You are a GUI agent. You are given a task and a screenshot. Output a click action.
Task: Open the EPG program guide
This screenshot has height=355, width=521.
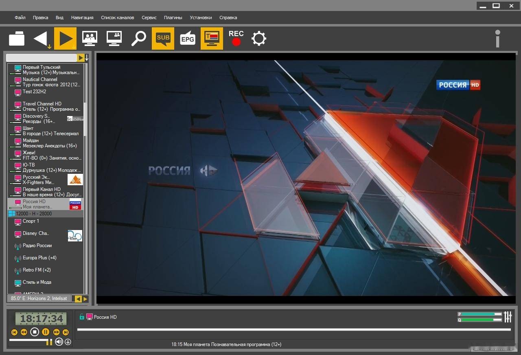pyautogui.click(x=187, y=38)
